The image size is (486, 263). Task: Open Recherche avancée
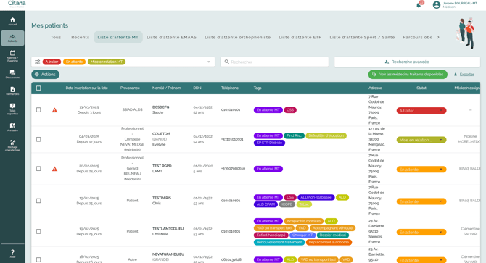pos(407,62)
